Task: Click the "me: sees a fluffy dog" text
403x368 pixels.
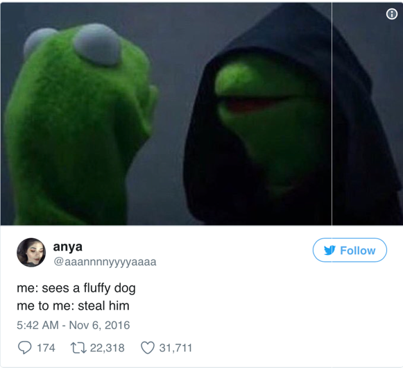Action: [76, 288]
